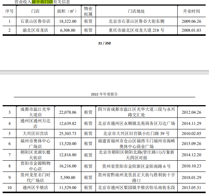Select the store name 朝阳区龙湖长楹天街店
Viewport: 209px width, 195px height.
pos(35,155)
